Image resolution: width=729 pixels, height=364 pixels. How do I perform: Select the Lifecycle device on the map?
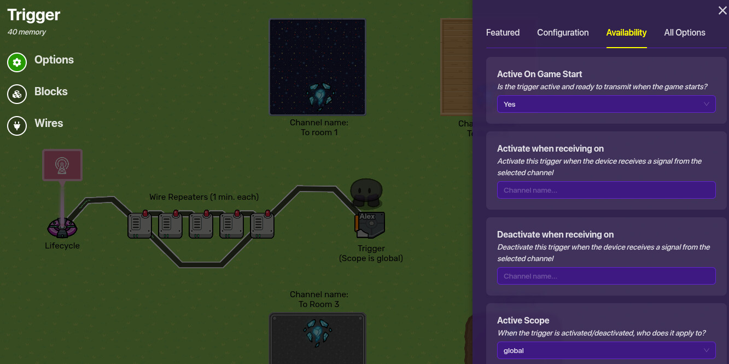point(62,228)
